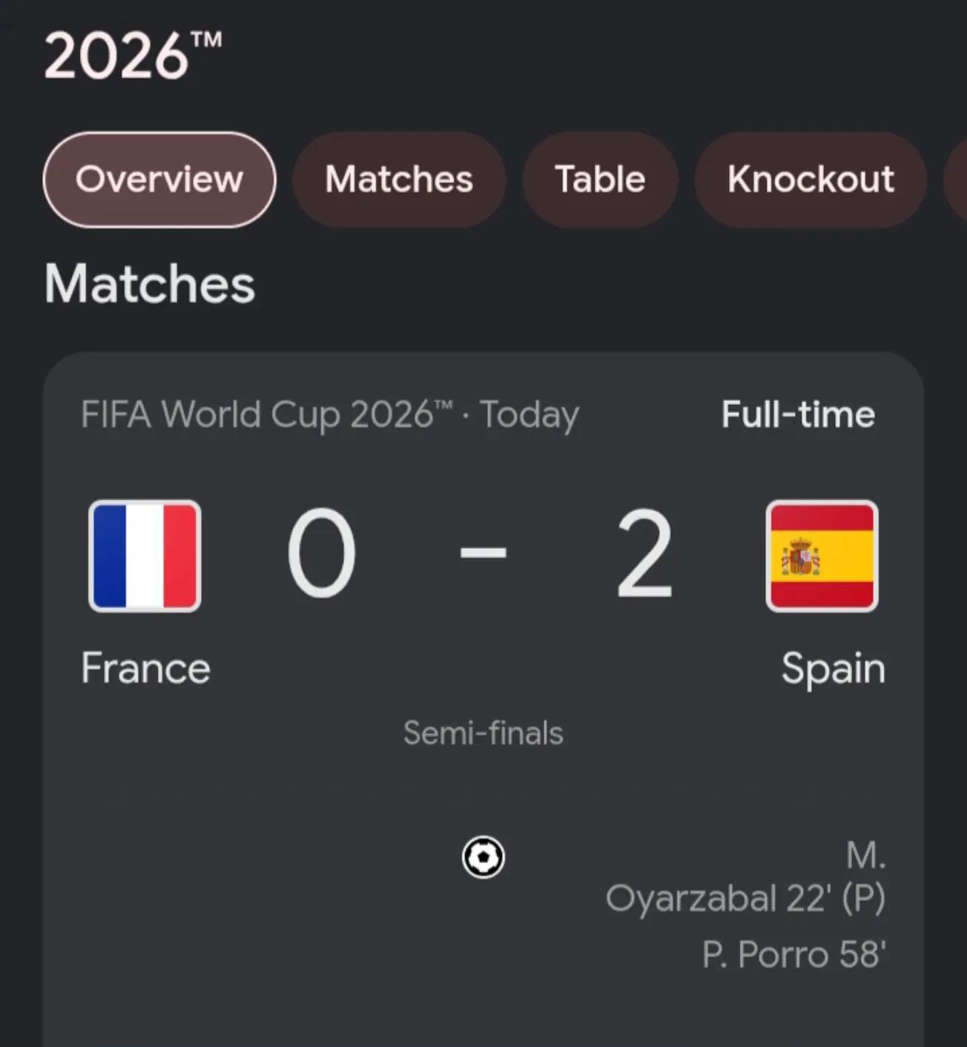The height and width of the screenshot is (1047, 967).
Task: Select the Overview tab
Action: [x=159, y=179]
